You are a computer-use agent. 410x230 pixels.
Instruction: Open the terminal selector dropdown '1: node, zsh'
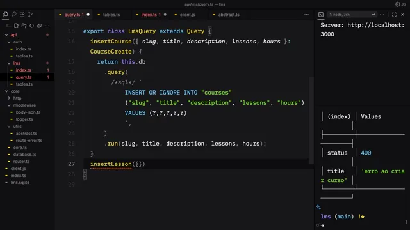coord(352,15)
